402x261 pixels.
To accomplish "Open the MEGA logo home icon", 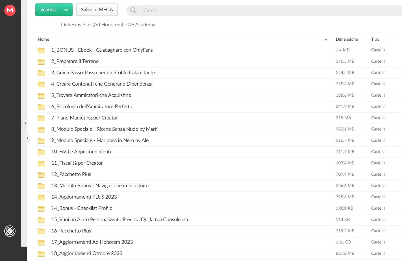I will pyautogui.click(x=10, y=10).
